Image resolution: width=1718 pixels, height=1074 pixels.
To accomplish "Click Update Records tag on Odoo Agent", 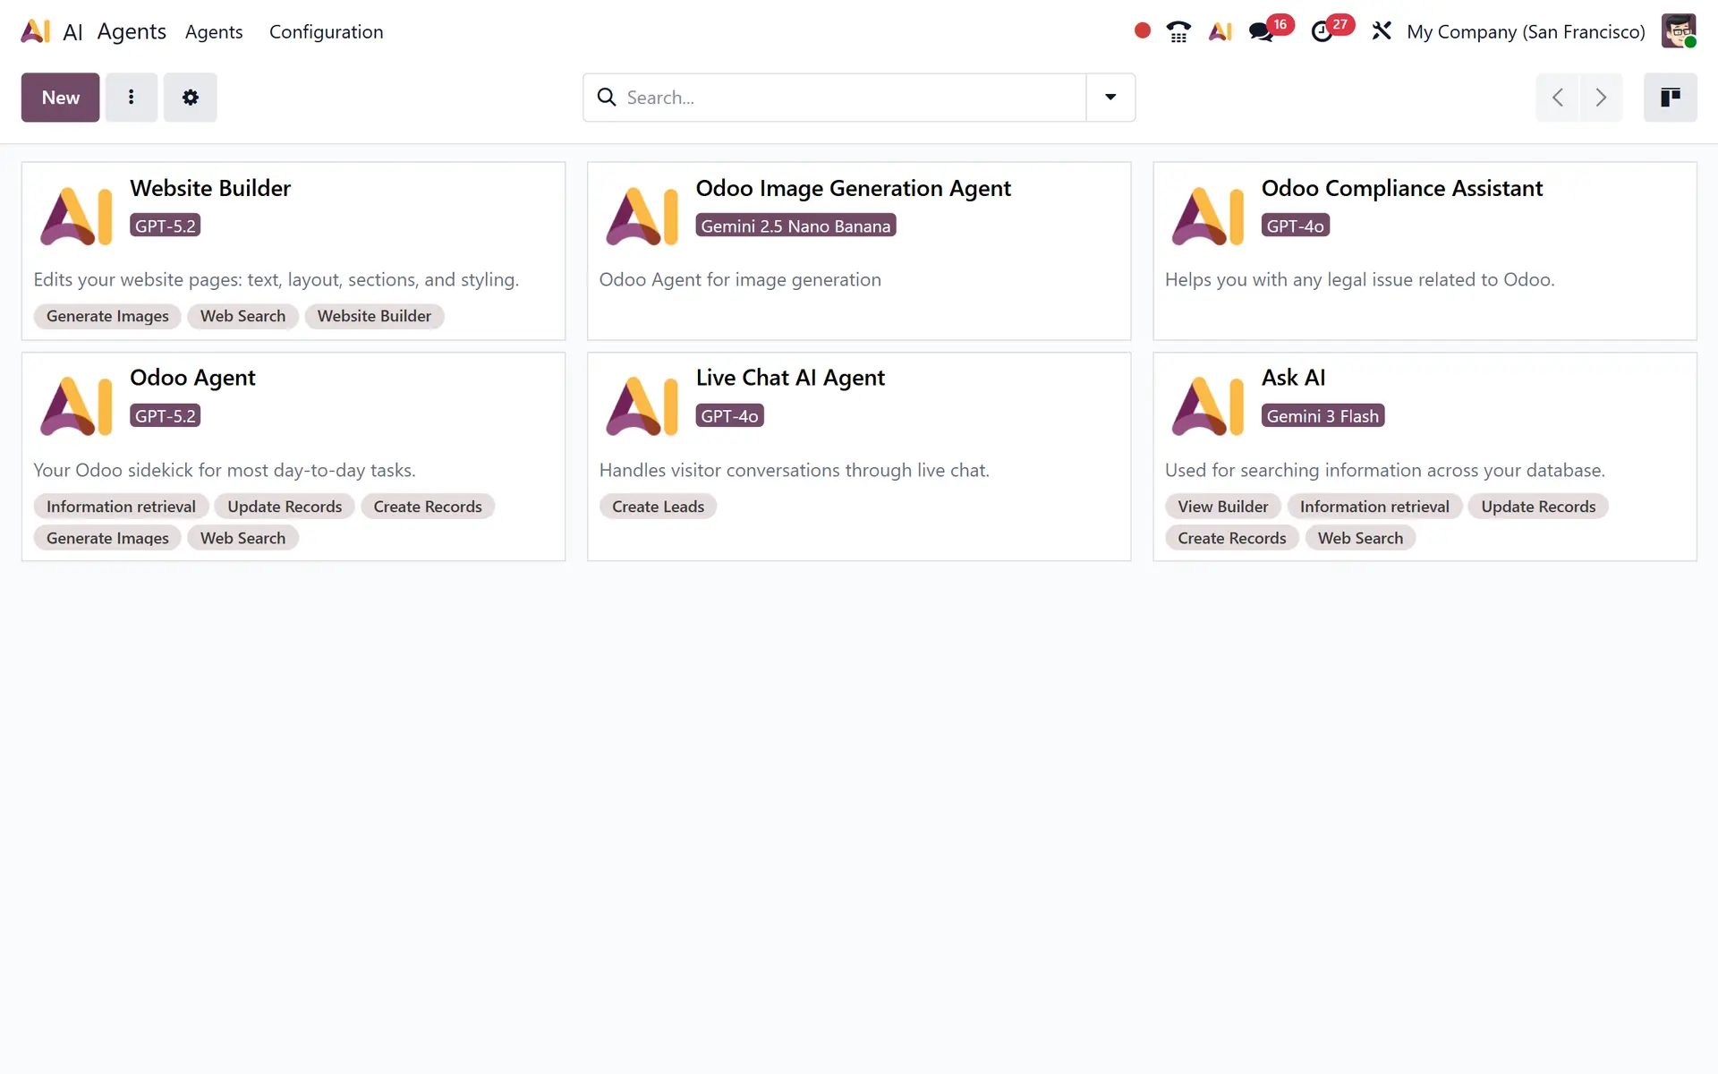I will tap(285, 507).
